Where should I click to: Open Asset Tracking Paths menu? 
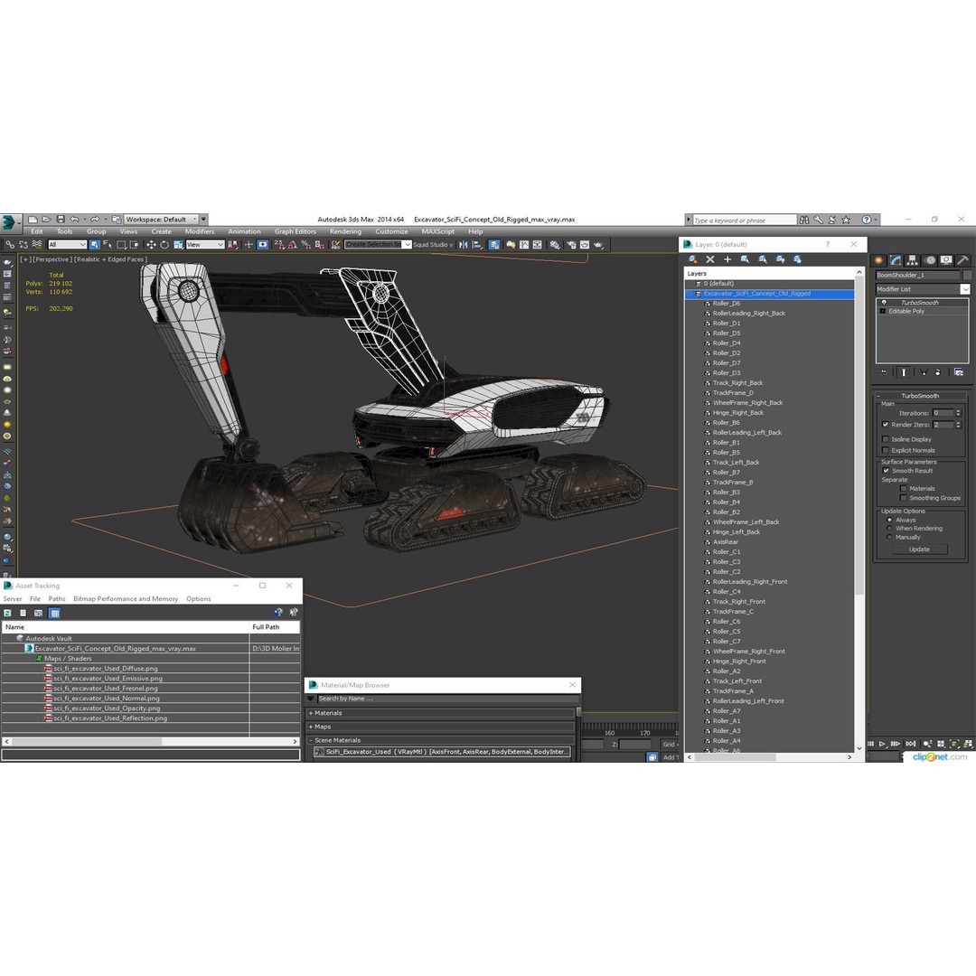click(x=57, y=599)
